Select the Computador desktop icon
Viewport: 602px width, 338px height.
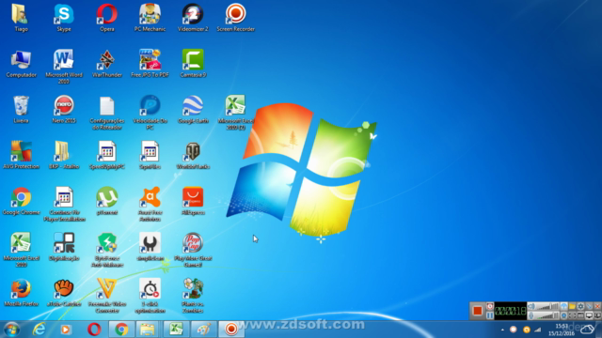tap(21, 63)
